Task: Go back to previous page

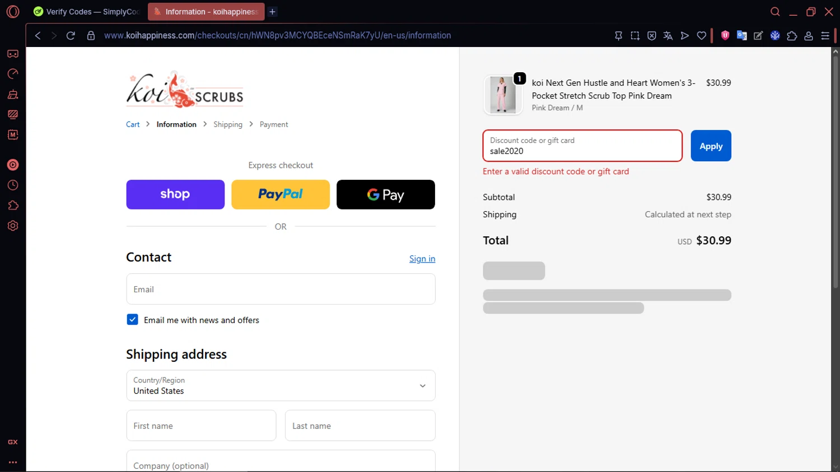Action: [x=38, y=35]
